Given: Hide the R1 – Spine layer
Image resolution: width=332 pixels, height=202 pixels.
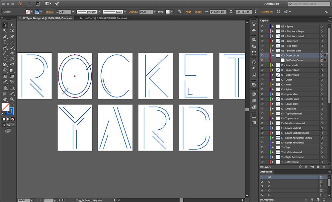Looking at the screenshot, I should [x=262, y=26].
